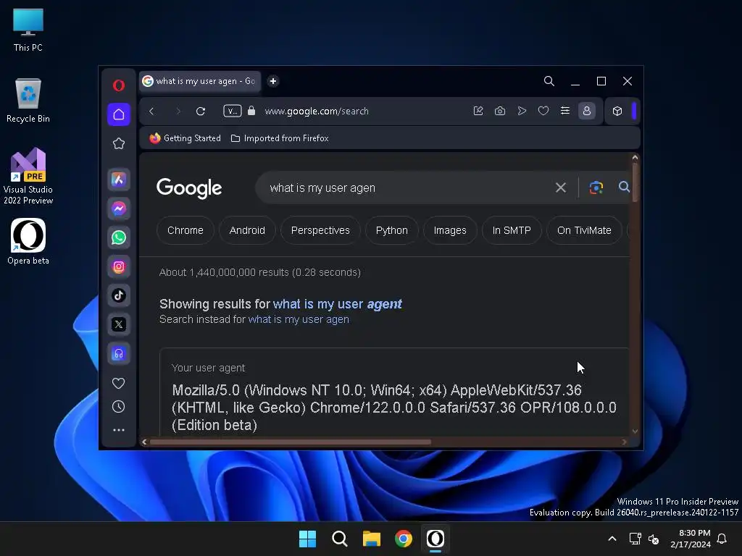Select the Images filter chip

[450, 230]
